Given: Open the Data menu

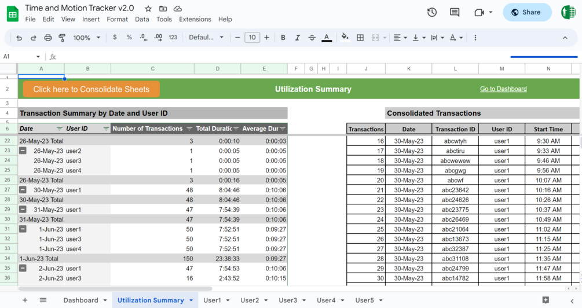Looking at the screenshot, I should 142,19.
